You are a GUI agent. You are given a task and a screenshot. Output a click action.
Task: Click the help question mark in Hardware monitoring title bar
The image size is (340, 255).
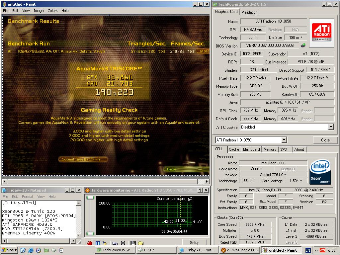coord(200,190)
